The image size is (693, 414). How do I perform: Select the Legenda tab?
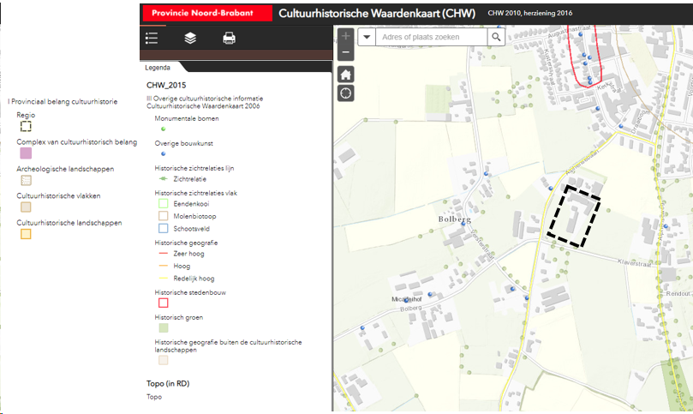(158, 67)
